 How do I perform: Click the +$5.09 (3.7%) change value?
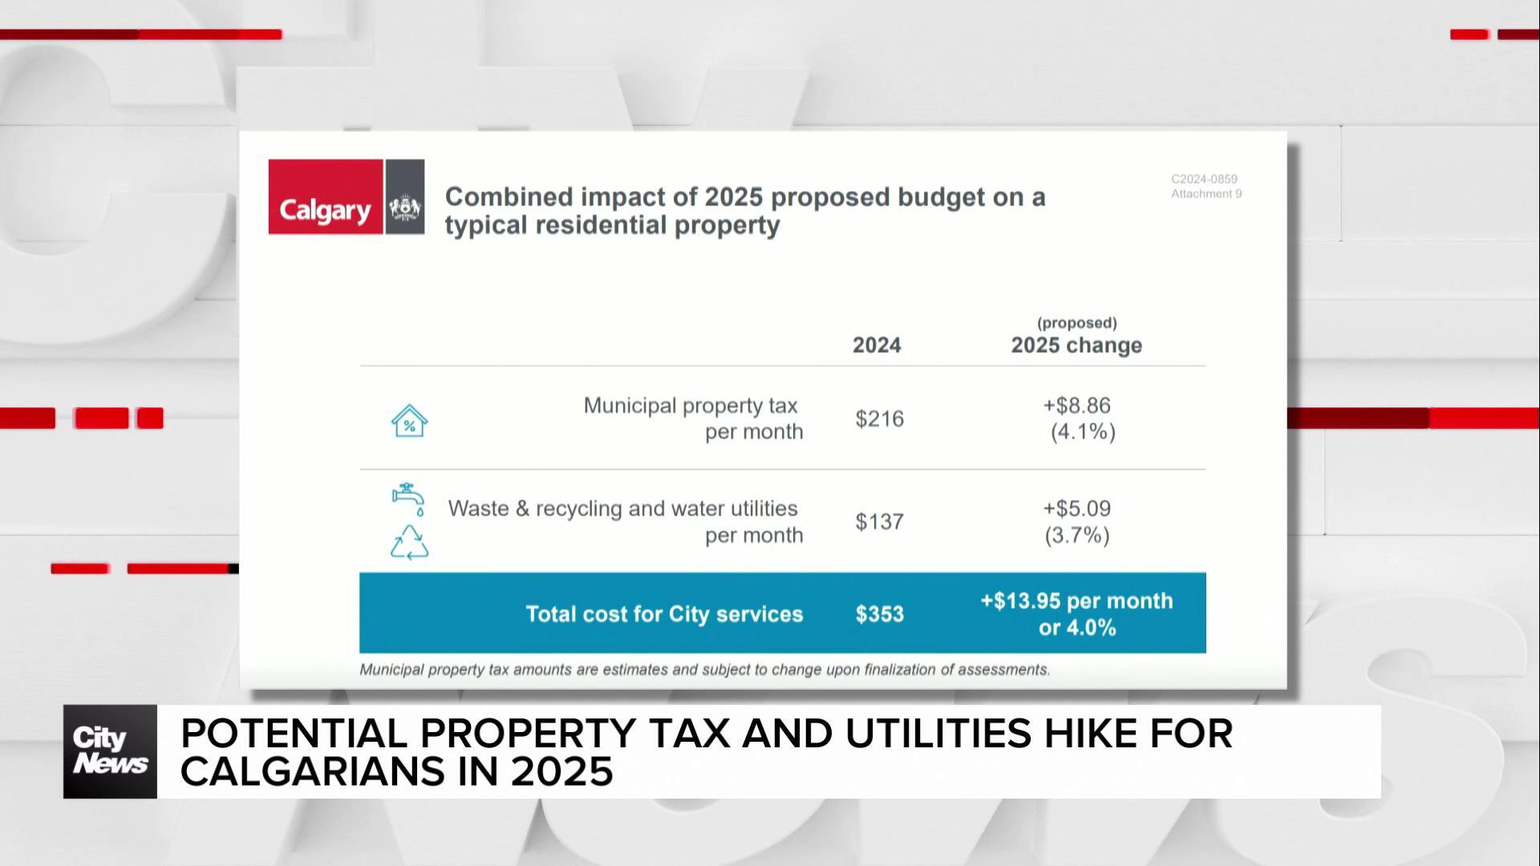[x=1077, y=521]
